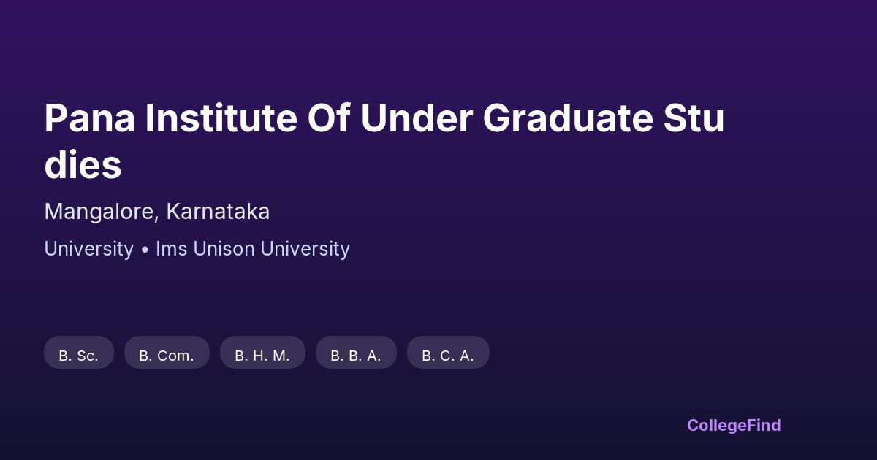Click the CollegeFind brand logo
The image size is (877, 460).
[x=734, y=425]
